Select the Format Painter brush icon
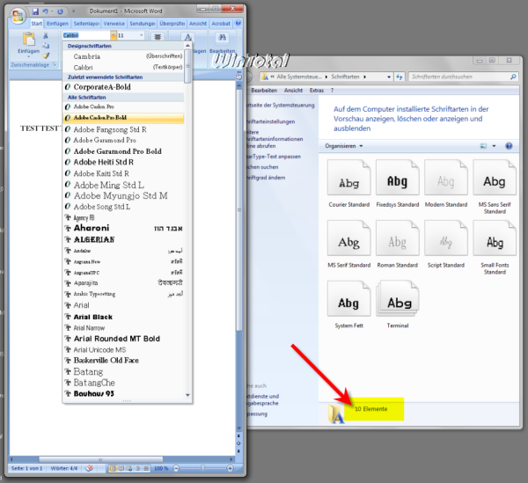Image resolution: width=528 pixels, height=483 pixels. click(x=46, y=55)
